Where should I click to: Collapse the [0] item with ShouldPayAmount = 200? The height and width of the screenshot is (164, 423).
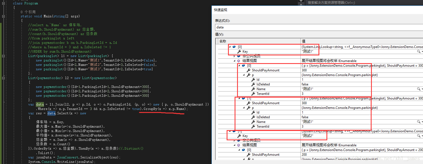239,150
